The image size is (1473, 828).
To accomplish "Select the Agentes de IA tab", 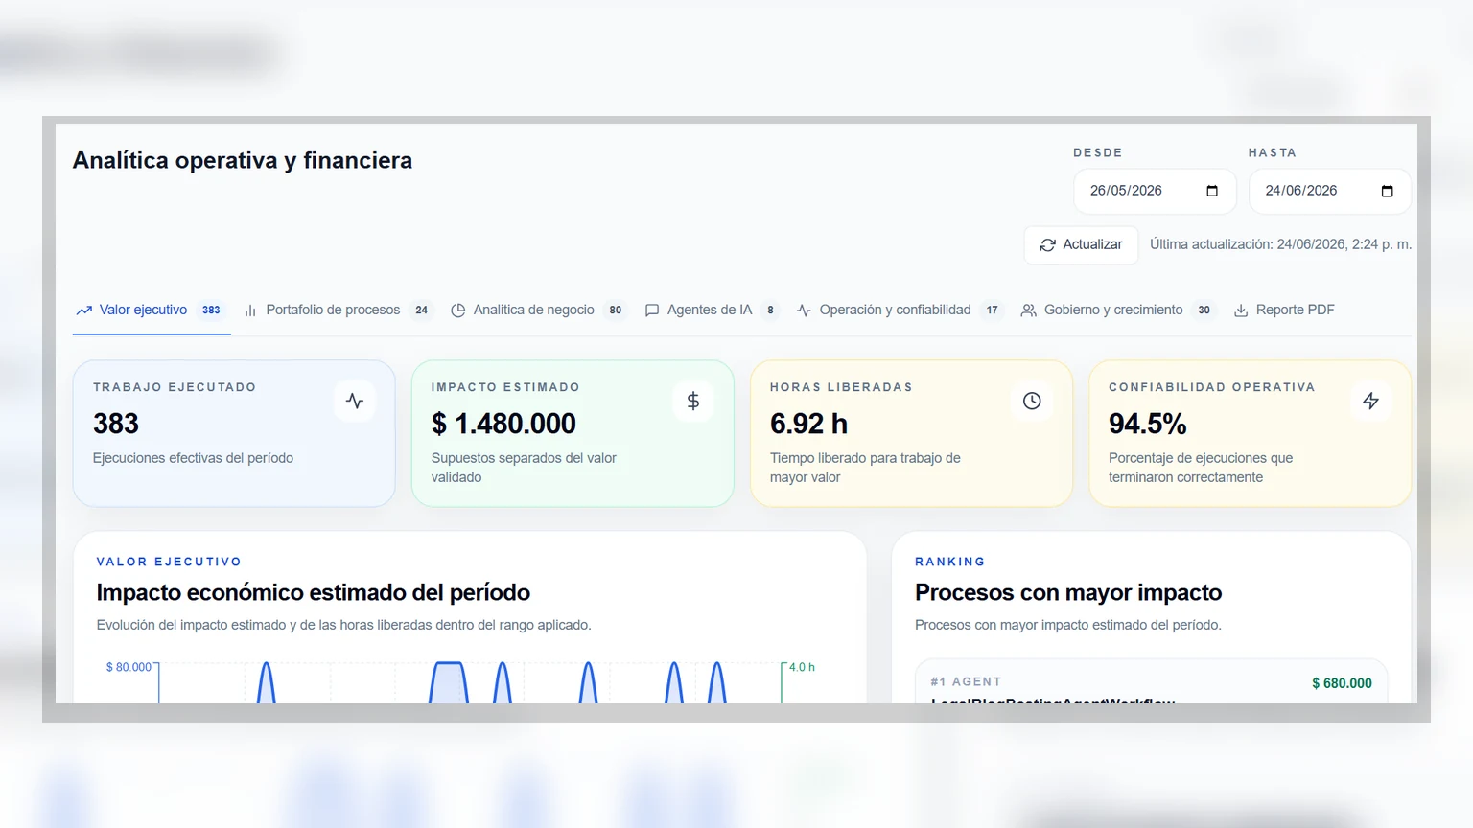I will tap(711, 310).
